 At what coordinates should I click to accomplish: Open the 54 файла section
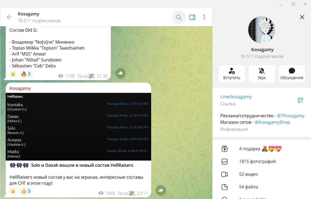pyautogui.click(x=262, y=187)
